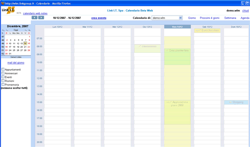Enable the Eventi filter checkbox

click(x=3, y=77)
